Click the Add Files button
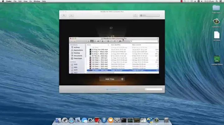 click(112, 79)
